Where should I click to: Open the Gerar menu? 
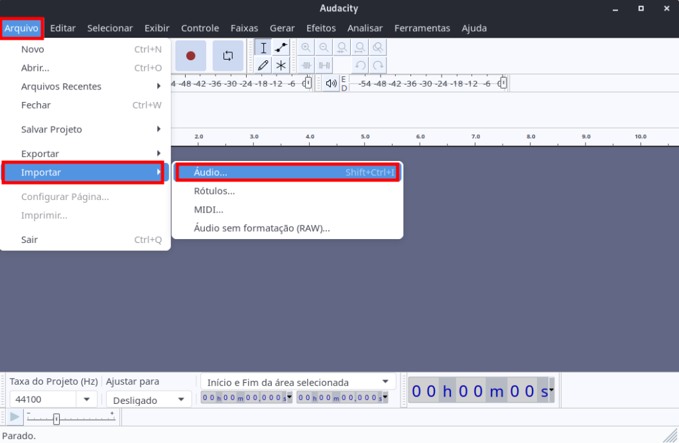(282, 28)
